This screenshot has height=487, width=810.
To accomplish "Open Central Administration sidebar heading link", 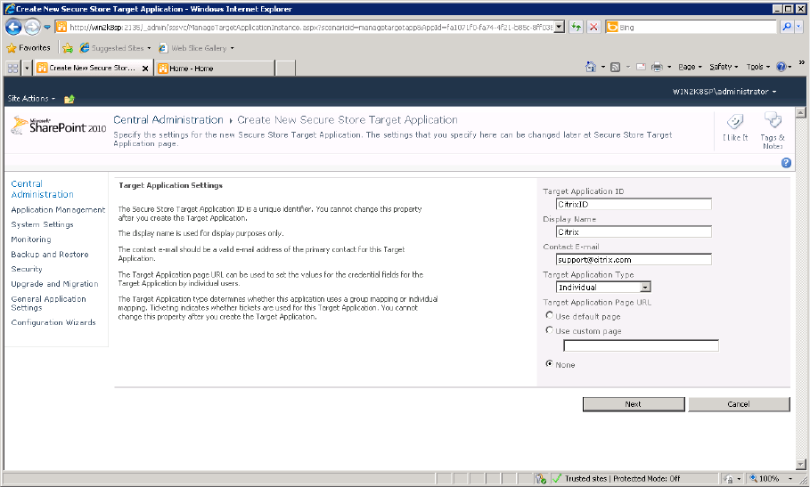I will tap(43, 190).
